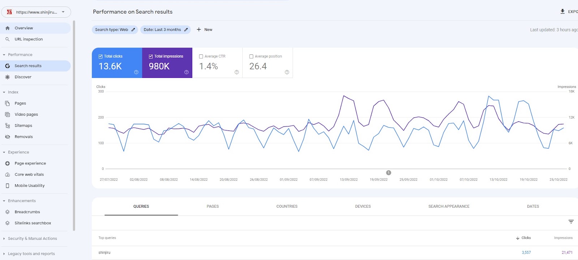578x260 pixels.
Task: Open URL inspection magnifier icon
Action: click(8, 39)
